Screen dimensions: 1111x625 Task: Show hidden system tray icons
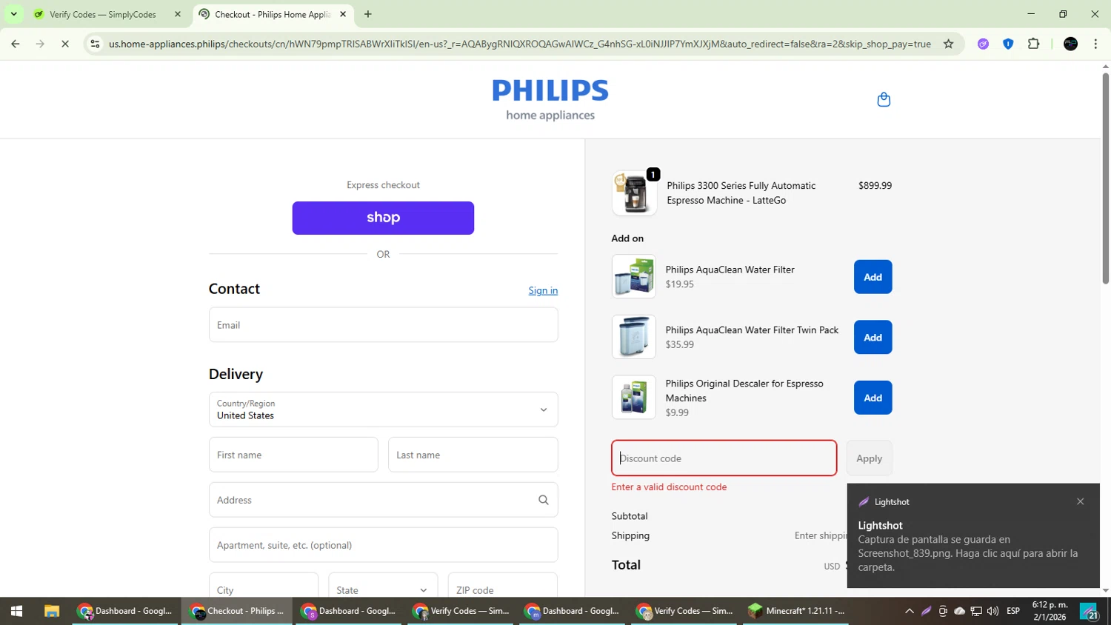[909, 611]
